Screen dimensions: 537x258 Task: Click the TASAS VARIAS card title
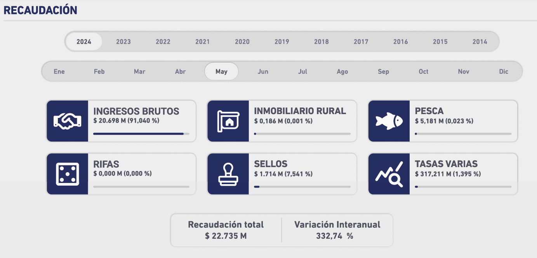coord(446,164)
